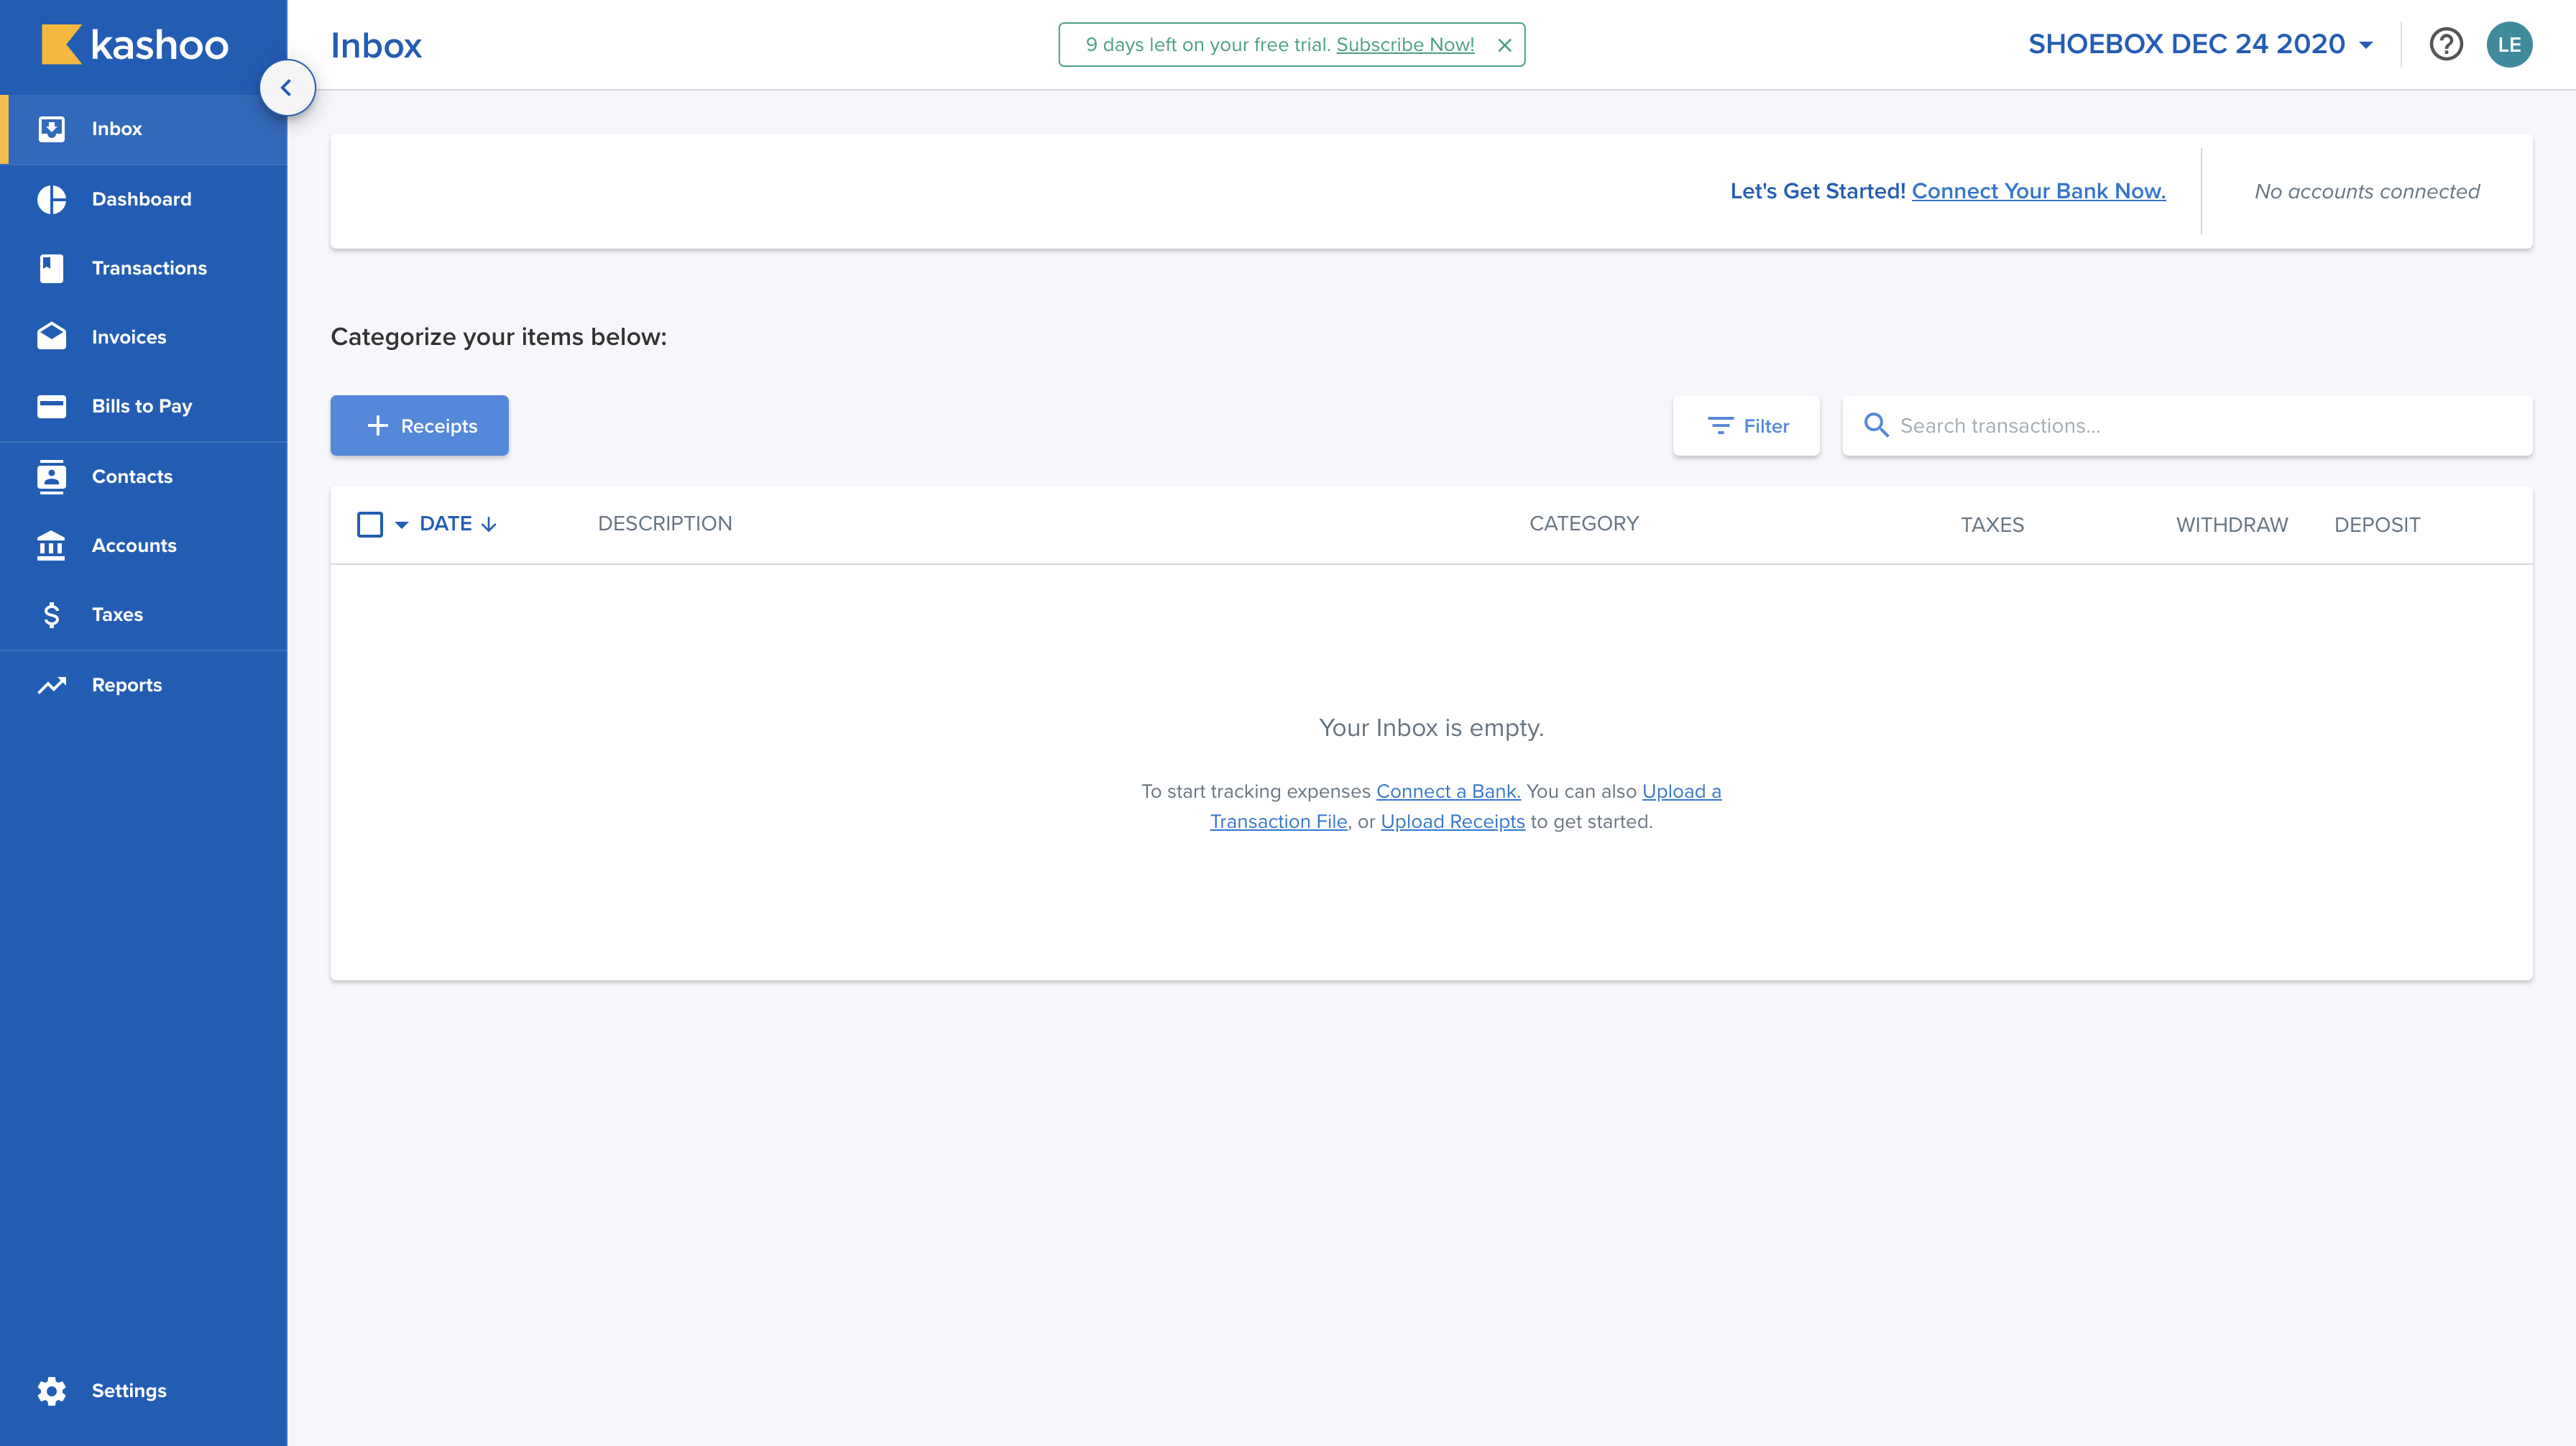Expand the SHOEBOX DEC 24 2020 business dropdown
The image size is (2576, 1446).
click(2200, 44)
